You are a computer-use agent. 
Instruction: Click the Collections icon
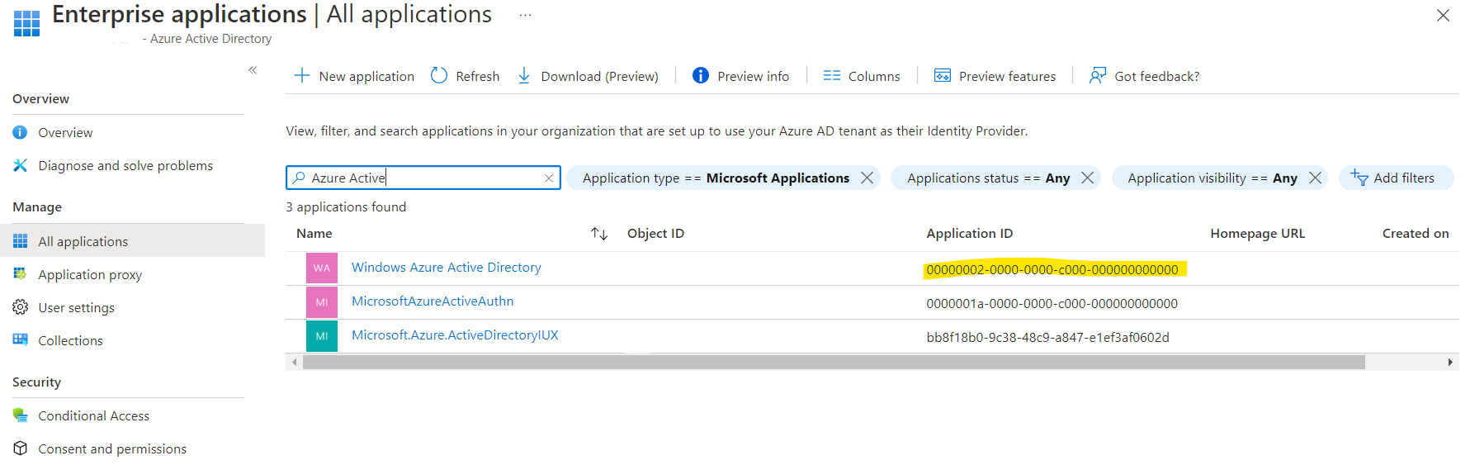20,339
